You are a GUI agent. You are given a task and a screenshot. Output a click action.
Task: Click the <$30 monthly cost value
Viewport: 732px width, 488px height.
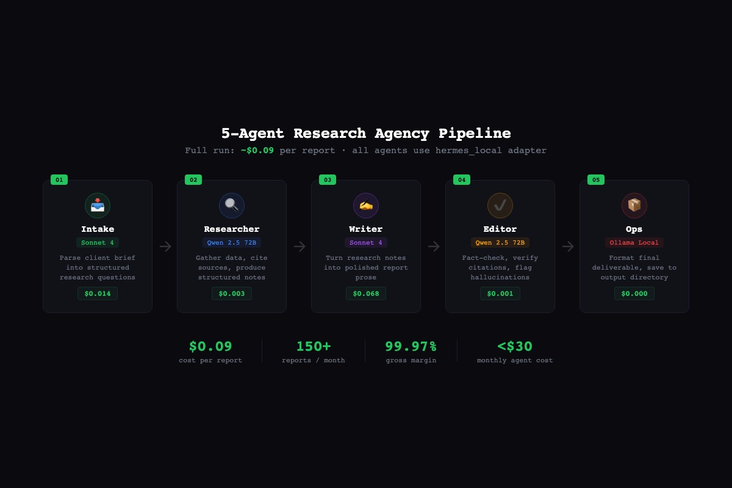coord(515,346)
